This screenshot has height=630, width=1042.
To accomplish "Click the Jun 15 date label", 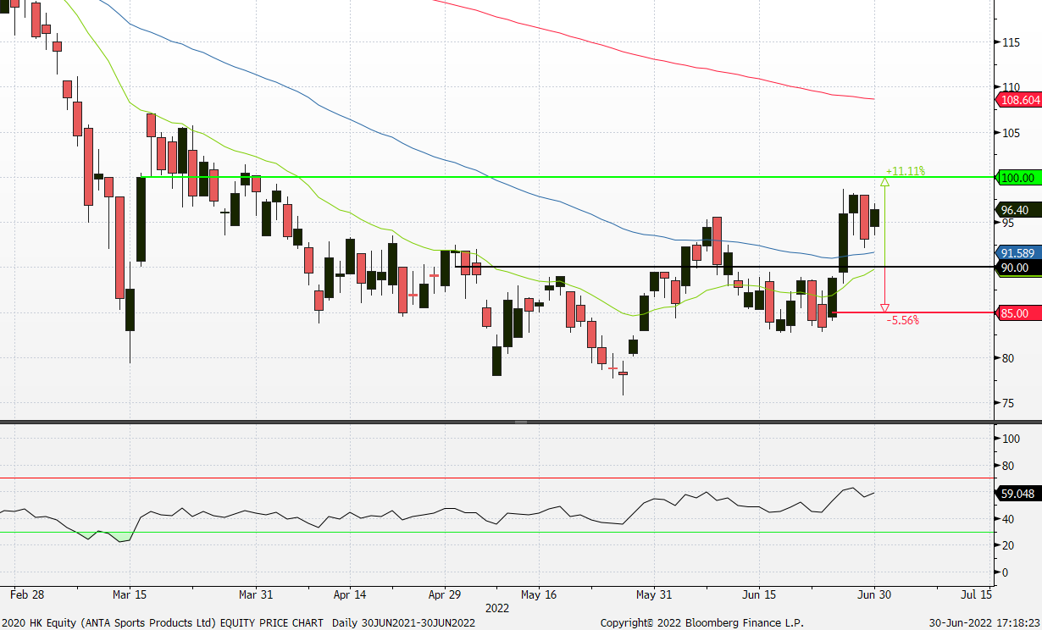I will 759,594.
